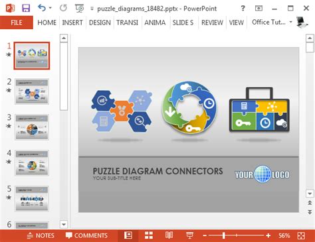
Task: Switch to the DESIGN tab
Action: [x=100, y=23]
